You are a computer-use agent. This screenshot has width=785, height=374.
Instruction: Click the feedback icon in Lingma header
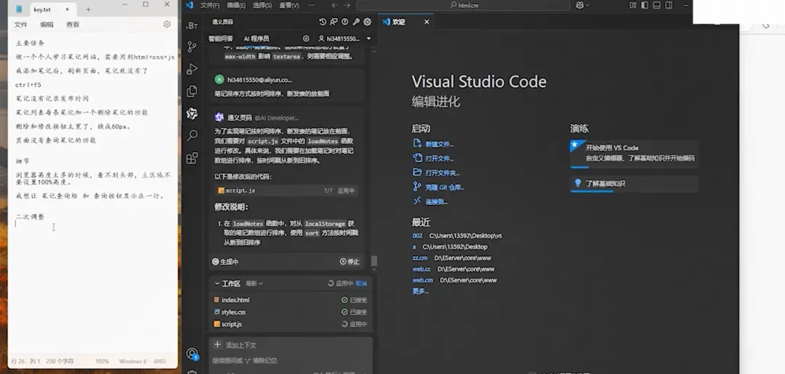click(334, 22)
